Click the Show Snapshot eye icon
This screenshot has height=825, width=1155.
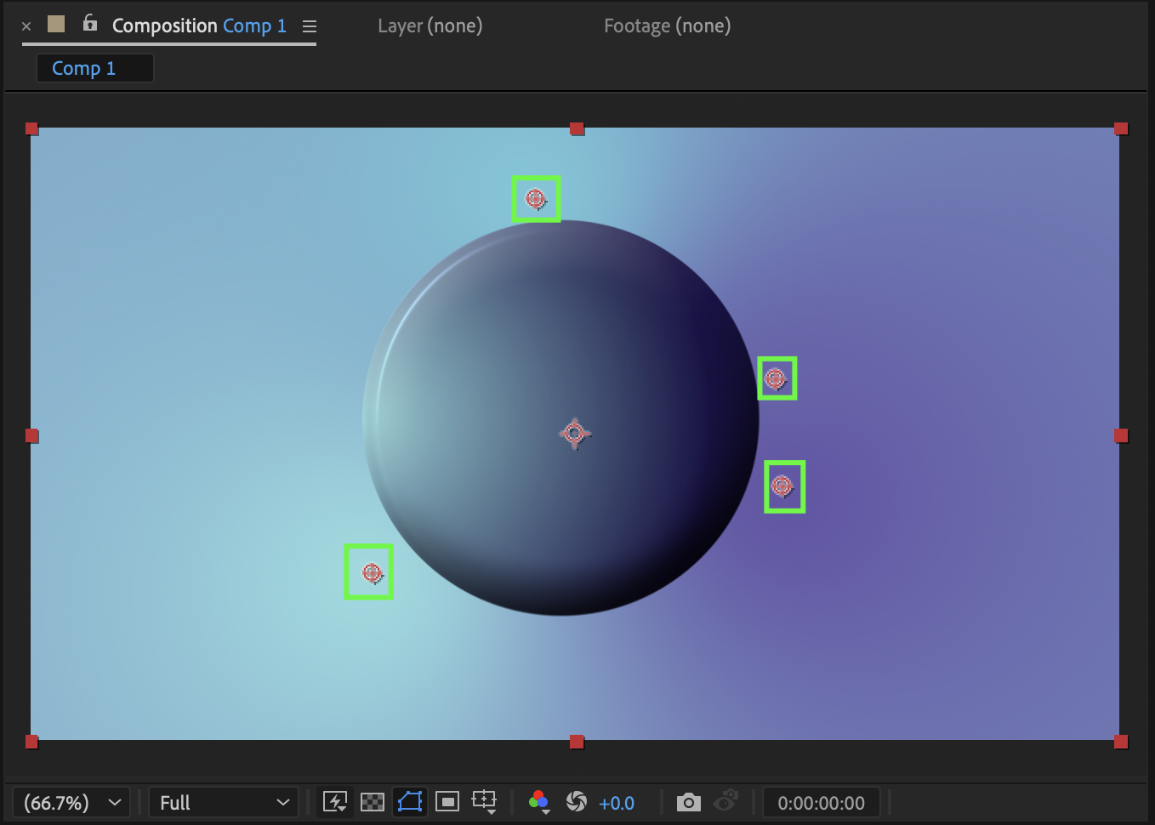point(726,802)
